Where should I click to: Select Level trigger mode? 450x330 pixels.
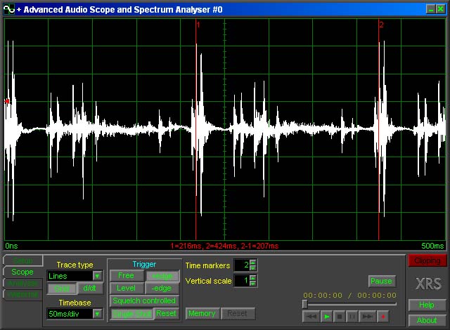click(127, 288)
